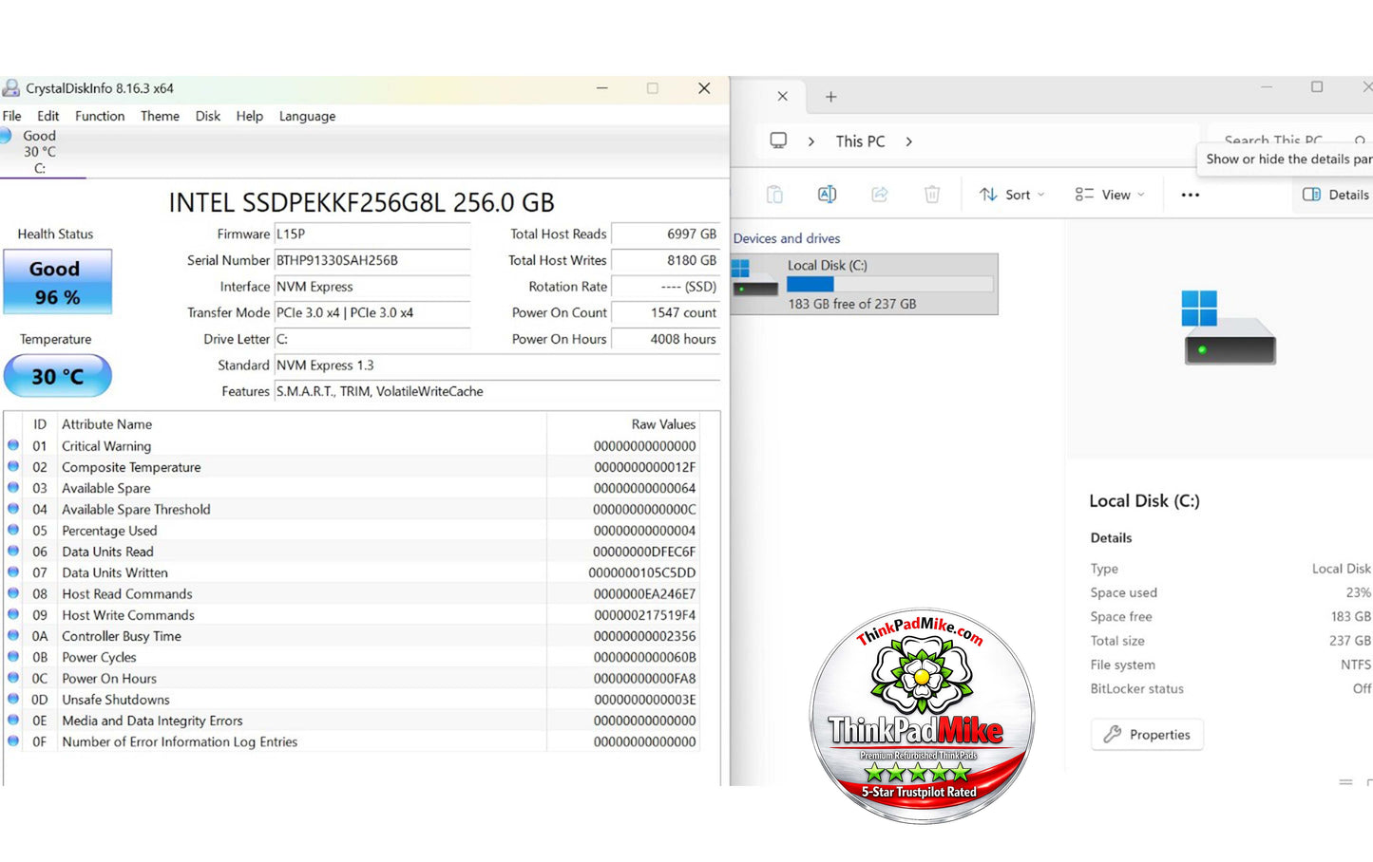Image resolution: width=1373 pixels, height=862 pixels.
Task: Click the Good 96 % health status button
Action: click(58, 282)
